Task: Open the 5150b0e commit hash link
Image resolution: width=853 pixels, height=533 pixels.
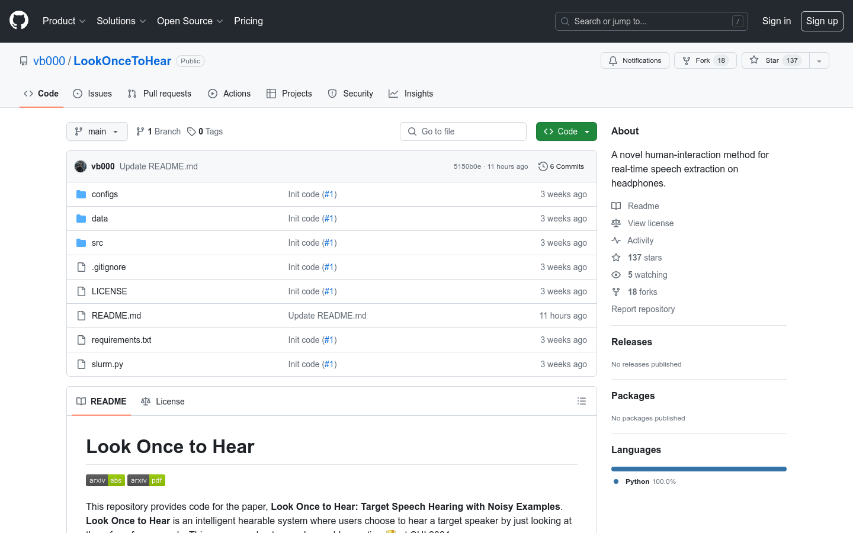Action: [x=467, y=166]
